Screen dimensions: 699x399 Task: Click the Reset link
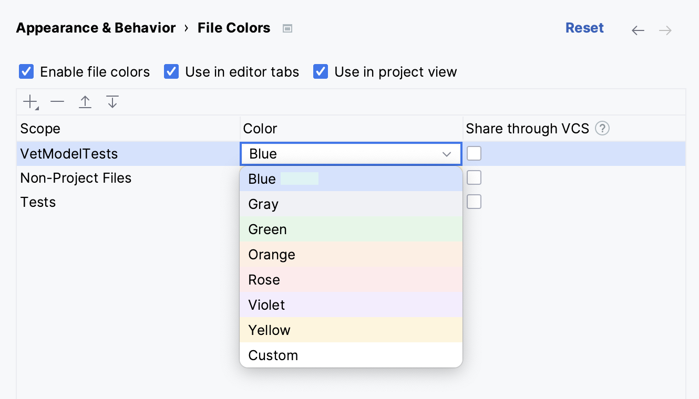(584, 28)
